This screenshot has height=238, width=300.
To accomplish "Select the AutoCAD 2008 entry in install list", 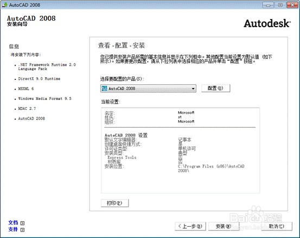I will (x=31, y=118).
